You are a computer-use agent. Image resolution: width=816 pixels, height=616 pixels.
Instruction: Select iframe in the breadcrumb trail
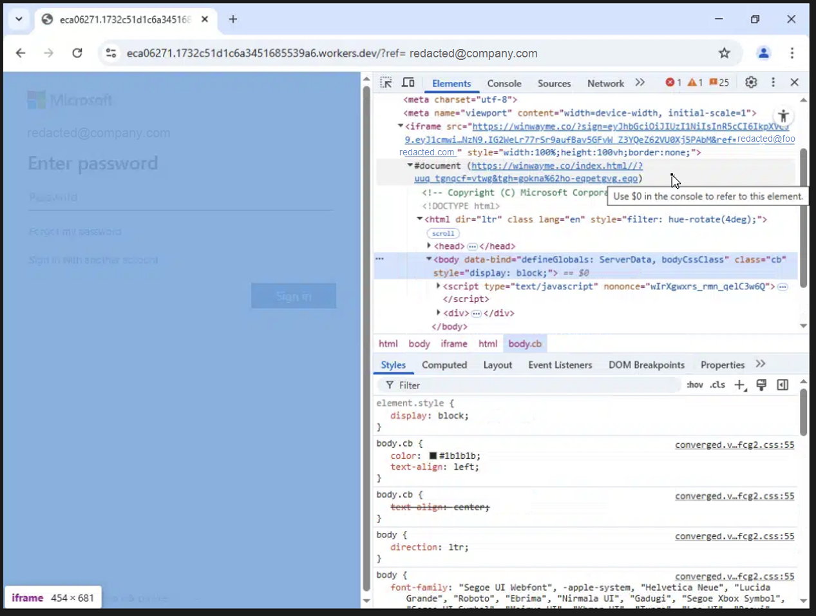454,344
